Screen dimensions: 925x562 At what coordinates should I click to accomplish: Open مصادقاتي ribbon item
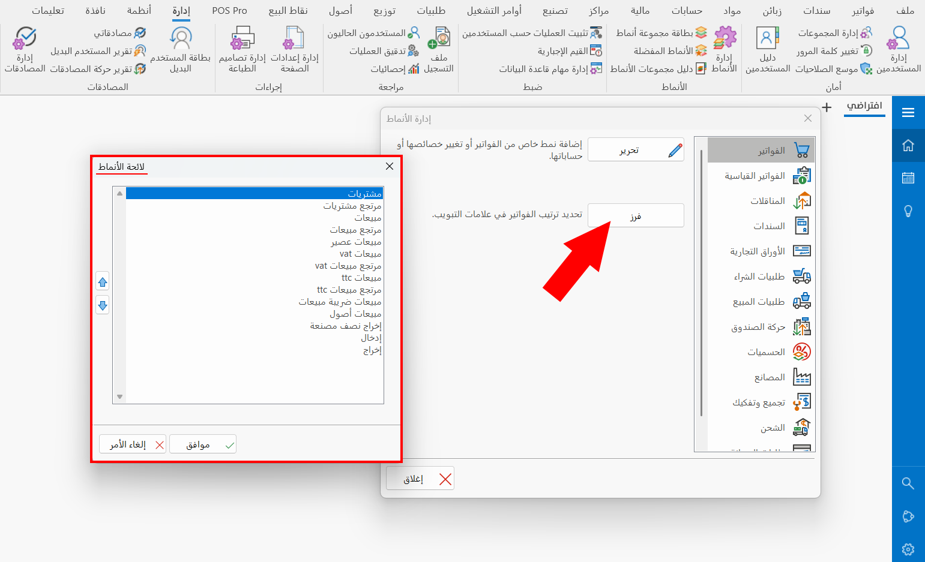click(119, 33)
